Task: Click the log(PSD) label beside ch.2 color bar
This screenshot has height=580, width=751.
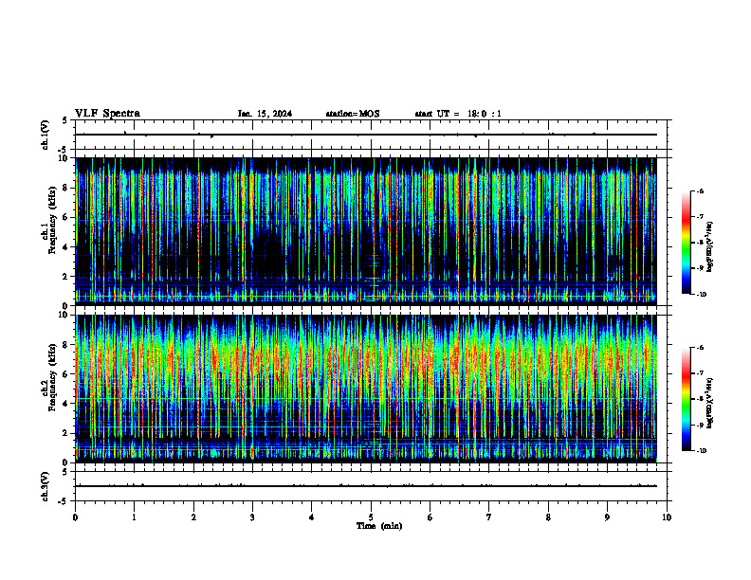Action: [710, 403]
